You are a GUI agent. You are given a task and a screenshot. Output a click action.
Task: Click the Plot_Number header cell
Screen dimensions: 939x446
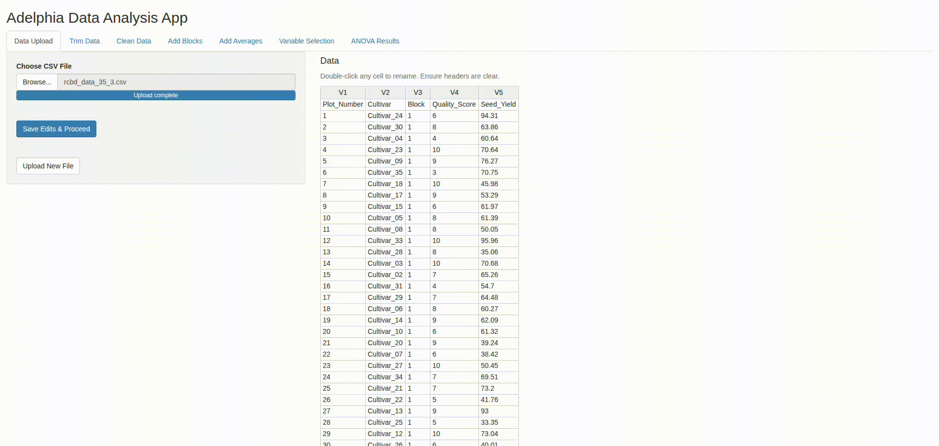[x=342, y=104]
